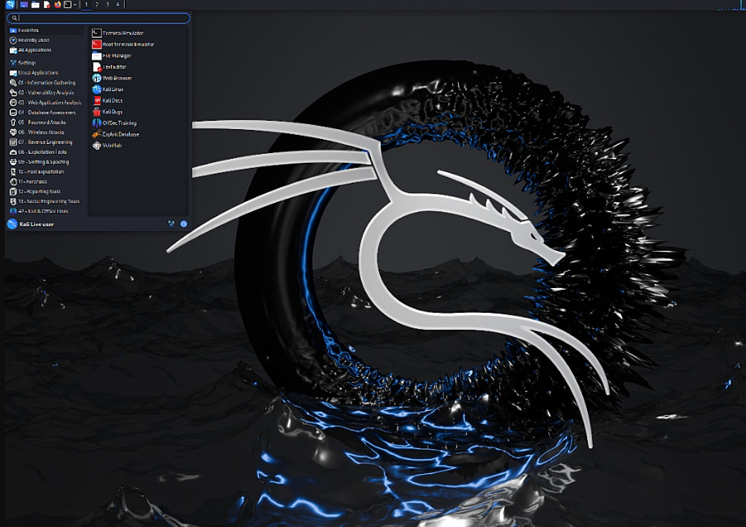Open Exploit Database link

pos(138,134)
